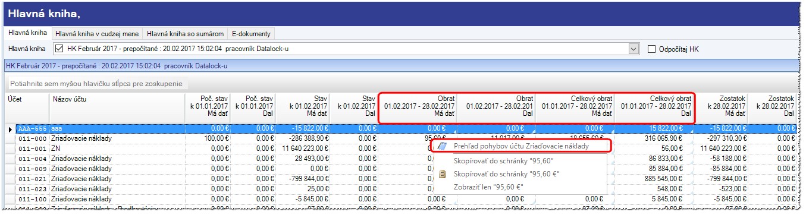This screenshot has width=806, height=215.
Task: Click the 25,00 € cell in row 011-023
Action: pyautogui.click(x=302, y=189)
